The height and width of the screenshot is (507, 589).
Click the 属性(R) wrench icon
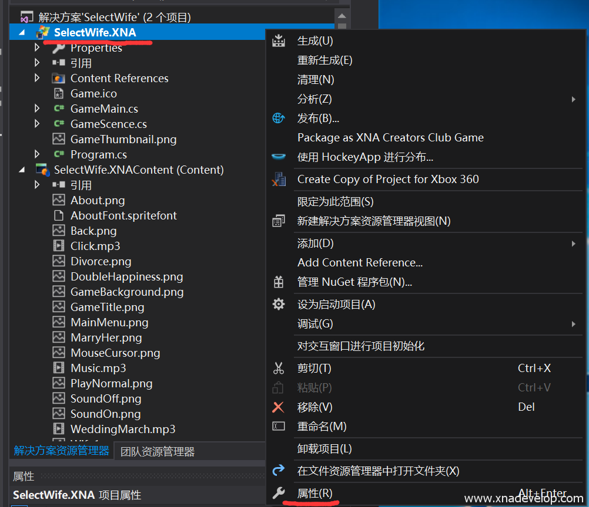click(279, 494)
